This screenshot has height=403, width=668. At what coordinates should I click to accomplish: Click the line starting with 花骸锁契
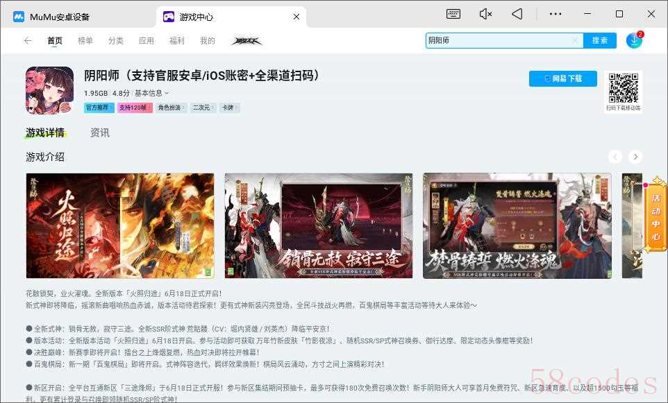click(x=124, y=293)
